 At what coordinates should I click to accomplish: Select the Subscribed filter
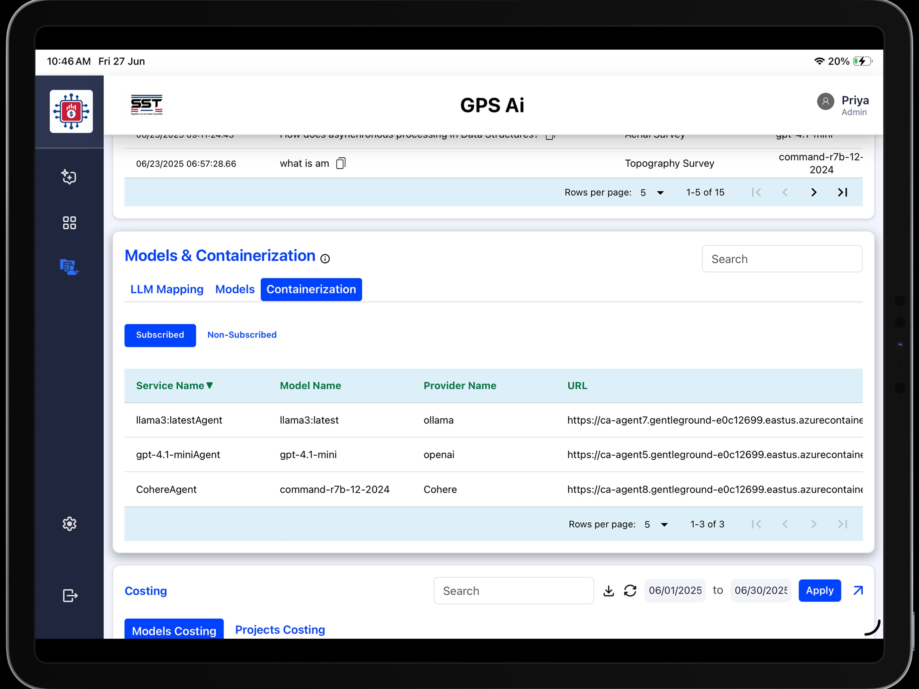(x=160, y=335)
